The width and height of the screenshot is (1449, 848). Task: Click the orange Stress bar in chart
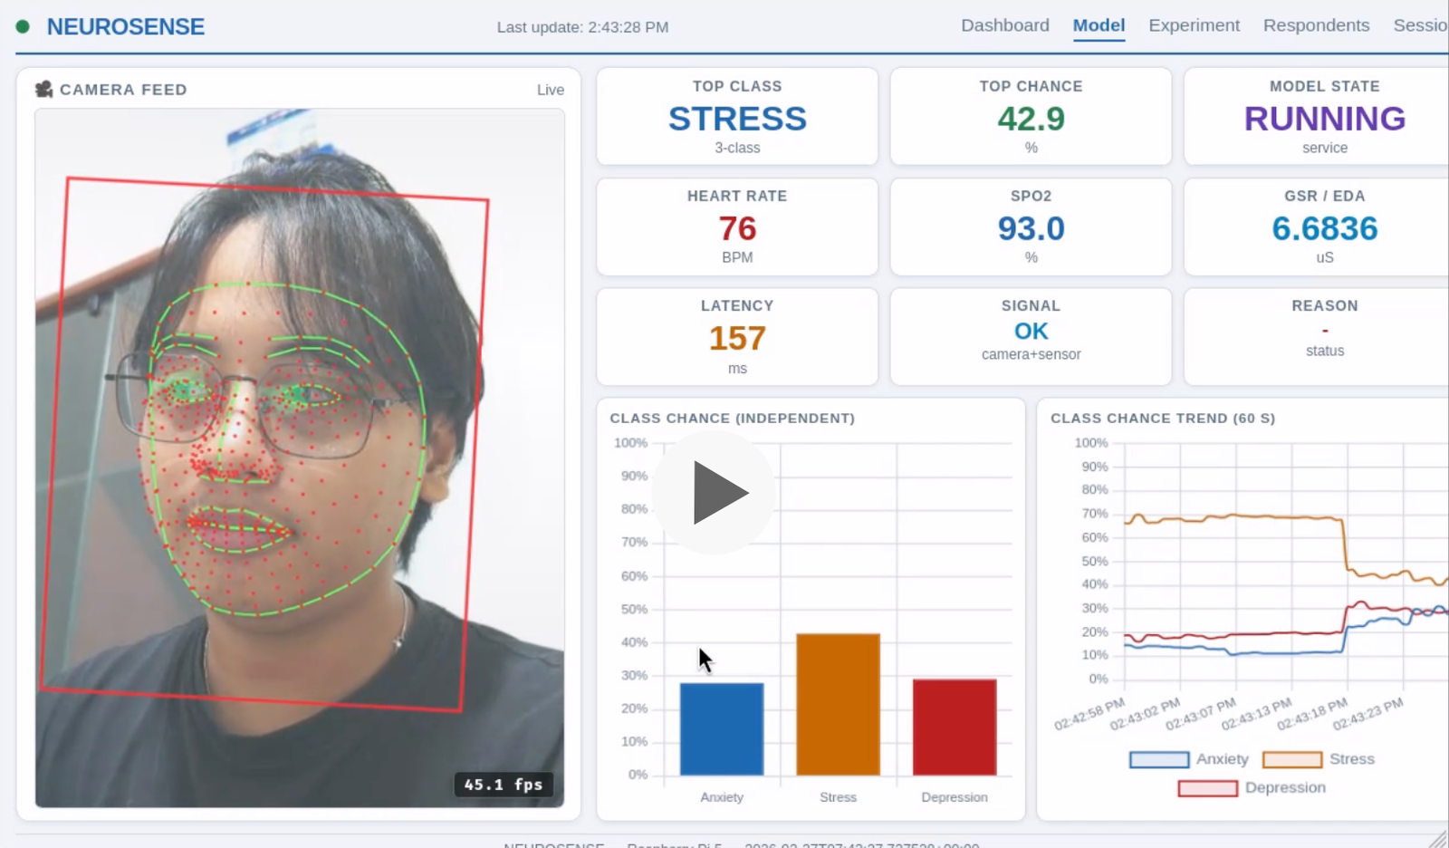838,704
